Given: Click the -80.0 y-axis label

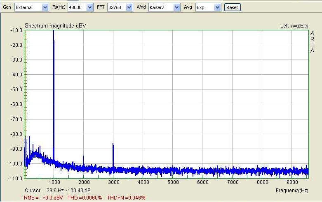Looking at the screenshot, I should tap(16, 134).
